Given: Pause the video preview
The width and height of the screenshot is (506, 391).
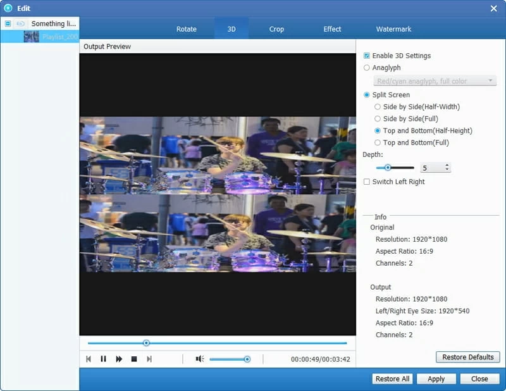Looking at the screenshot, I should [103, 359].
